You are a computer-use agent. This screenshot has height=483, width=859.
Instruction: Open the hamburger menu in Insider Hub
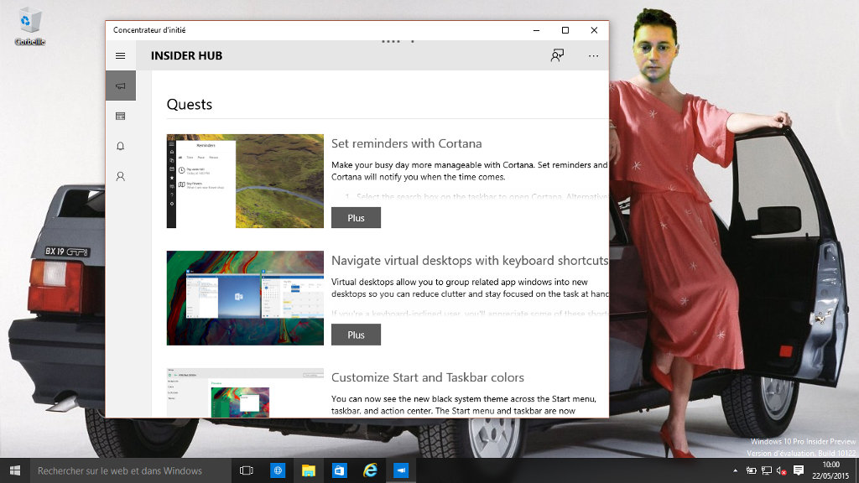(x=121, y=56)
